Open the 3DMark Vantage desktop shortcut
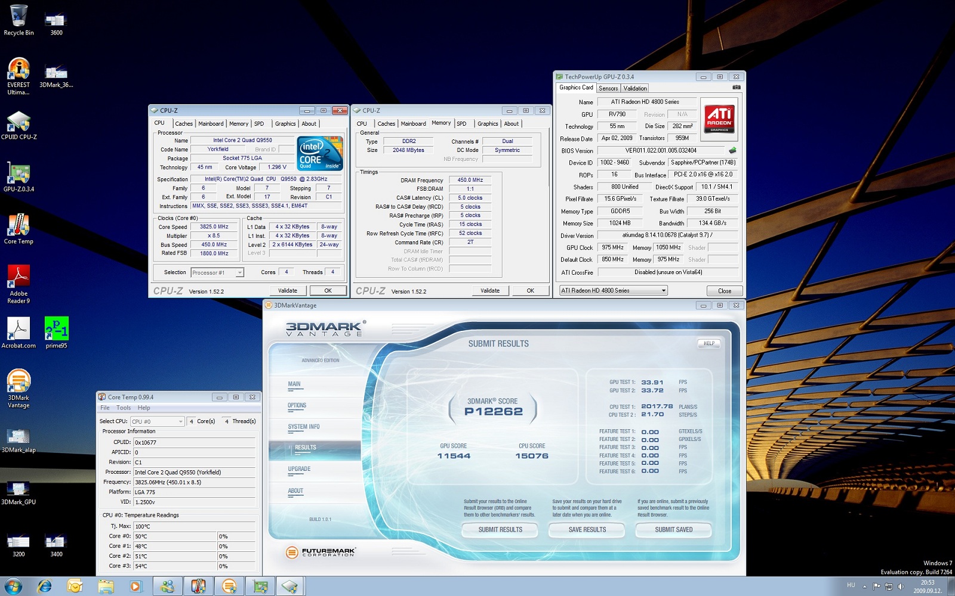 point(19,382)
